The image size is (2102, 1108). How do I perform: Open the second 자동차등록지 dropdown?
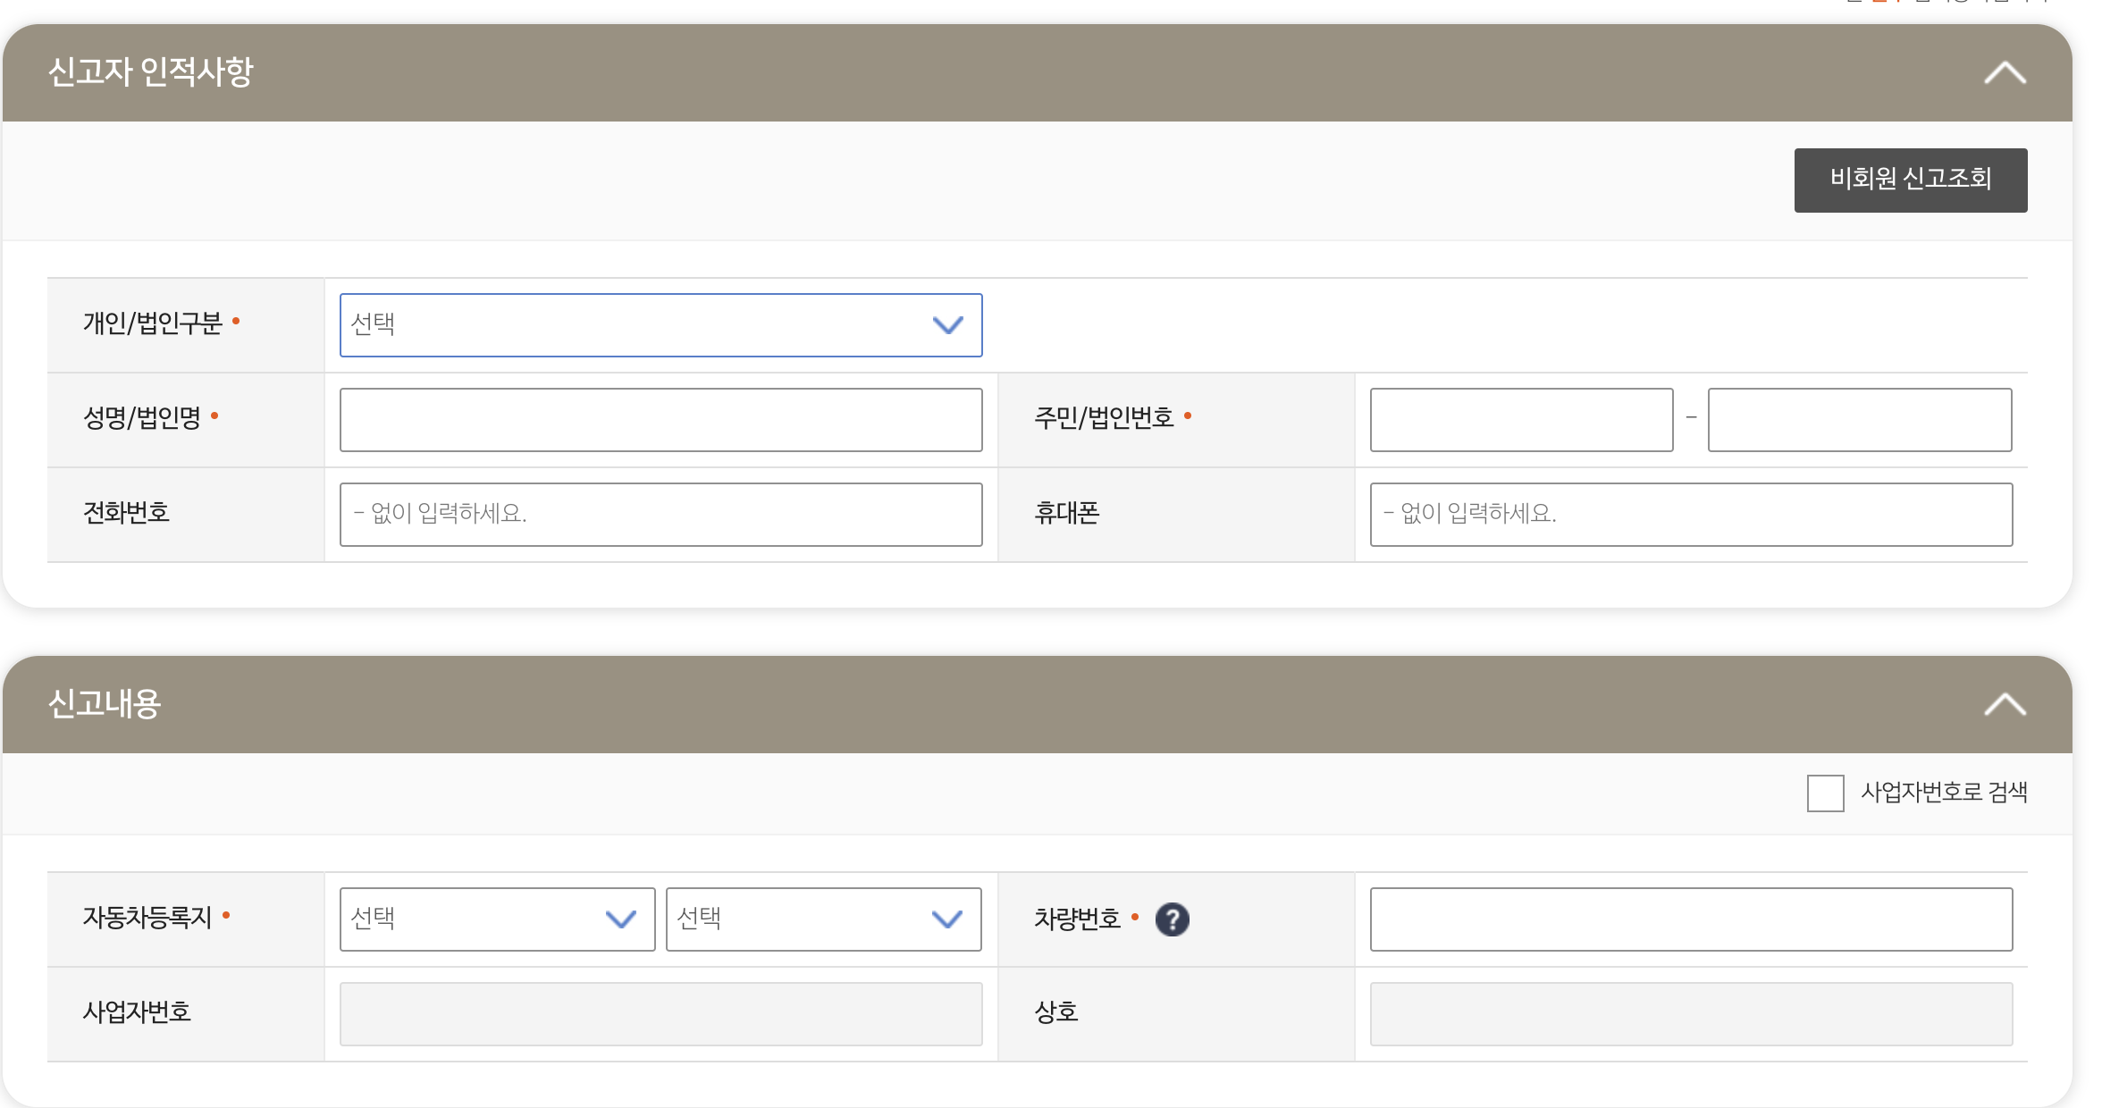point(823,919)
